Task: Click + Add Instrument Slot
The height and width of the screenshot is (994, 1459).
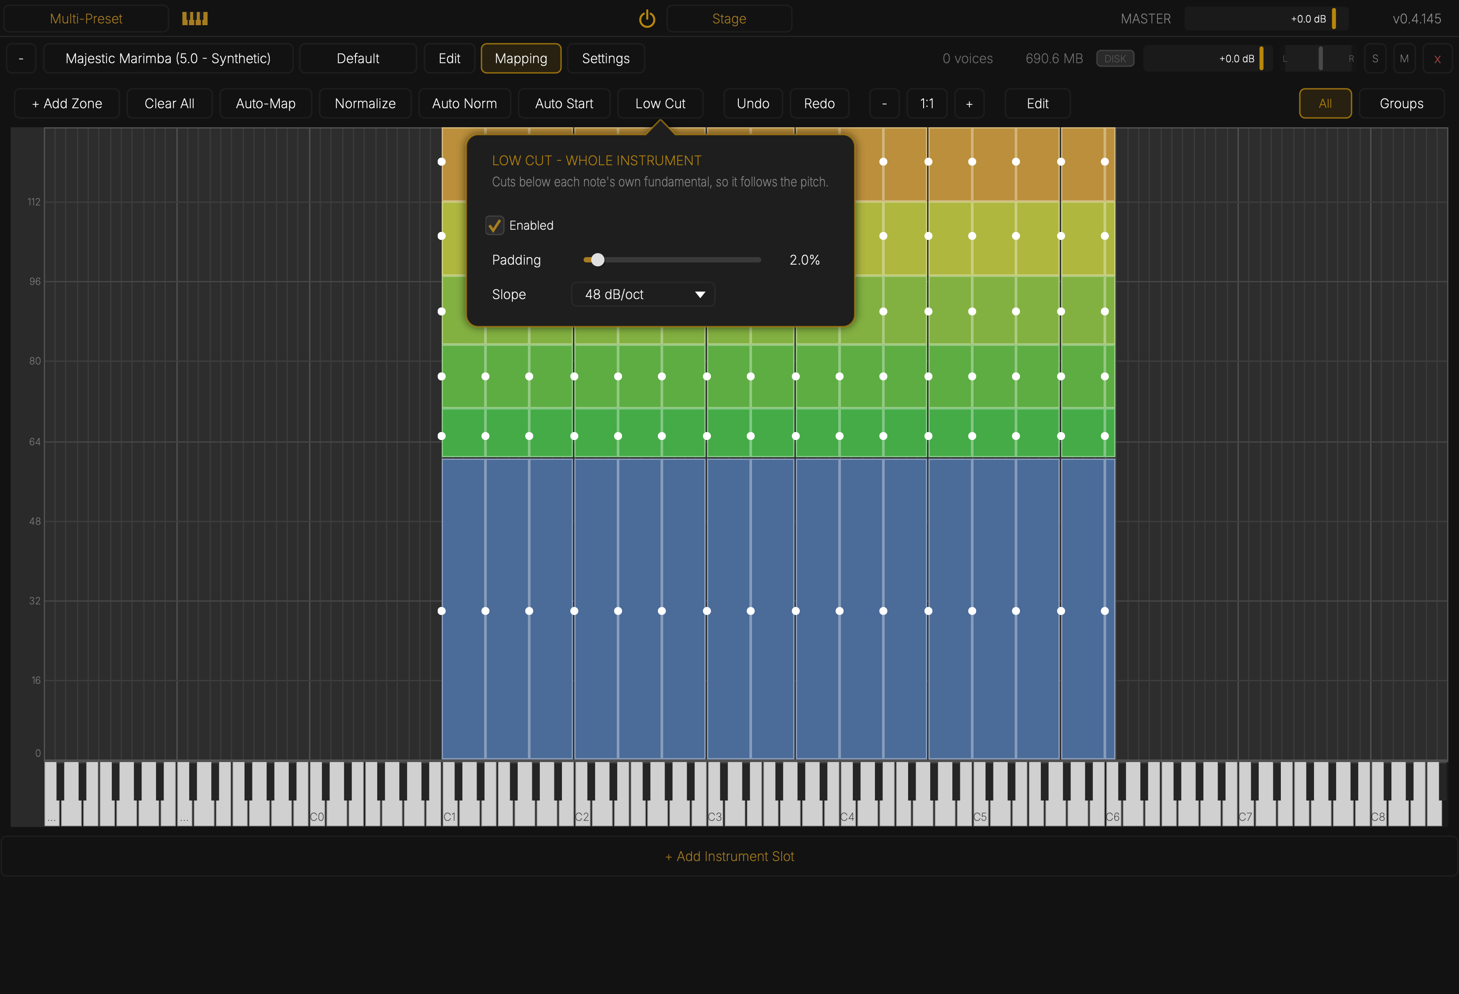Action: 729,856
